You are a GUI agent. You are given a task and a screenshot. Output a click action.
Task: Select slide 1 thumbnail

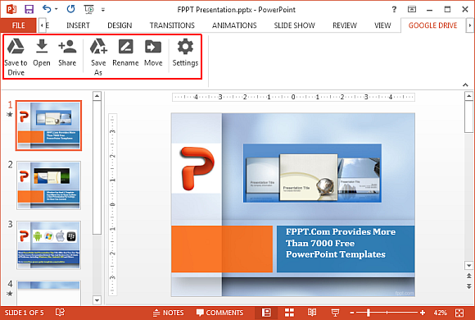tap(48, 126)
